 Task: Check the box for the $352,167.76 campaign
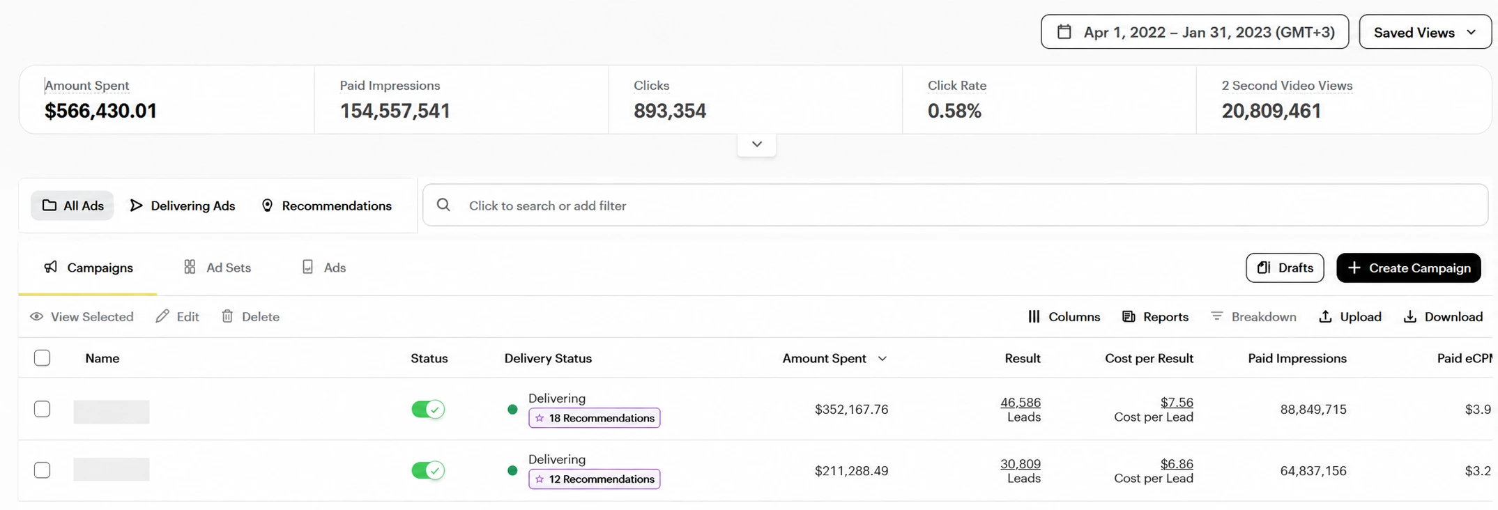click(x=42, y=408)
